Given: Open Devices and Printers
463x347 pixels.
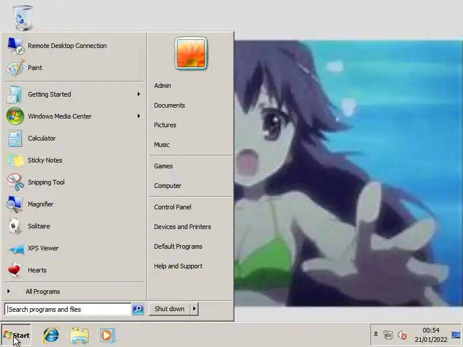Looking at the screenshot, I should click(182, 227).
